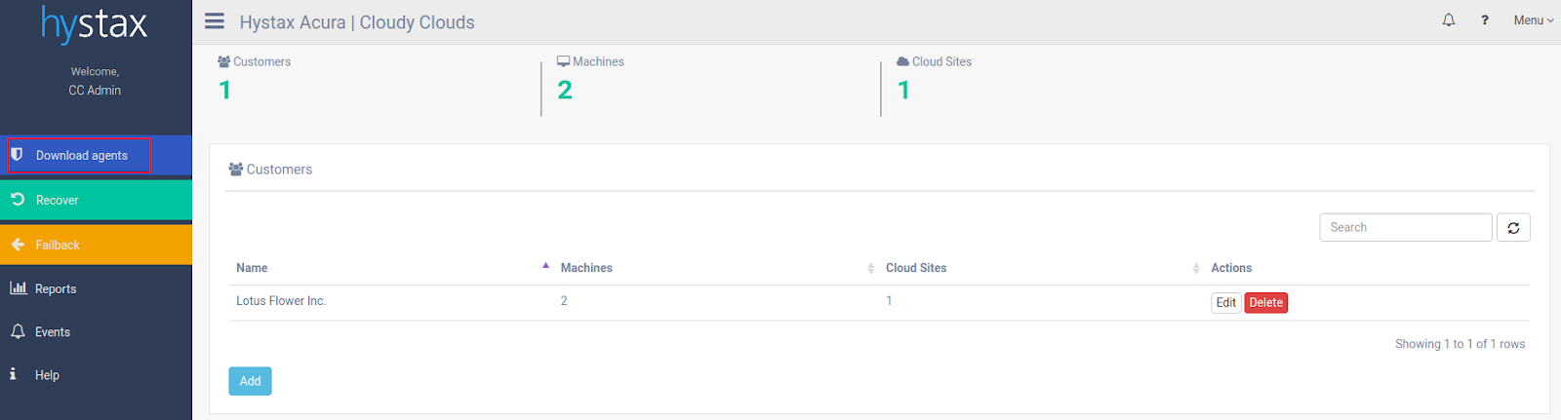Screen dimensions: 1561x420
Task: Click the refresh table button
Action: click(1513, 227)
